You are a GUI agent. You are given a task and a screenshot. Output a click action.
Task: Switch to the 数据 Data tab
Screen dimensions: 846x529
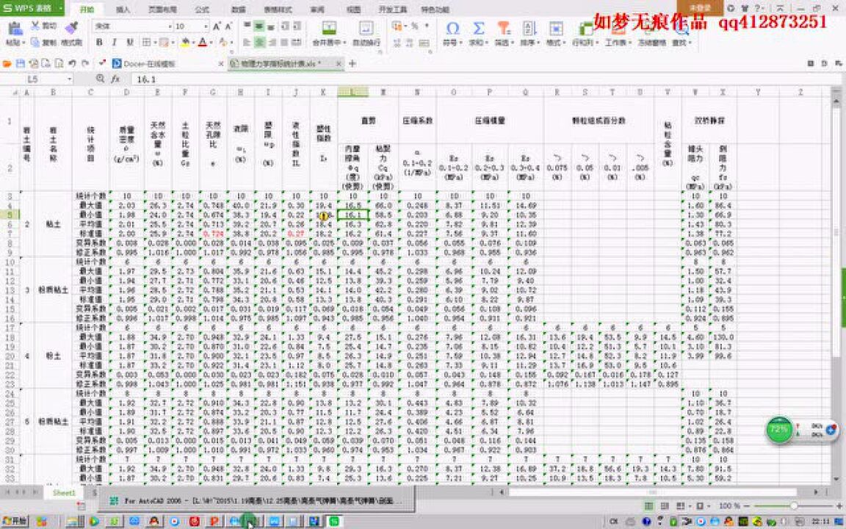pos(239,9)
